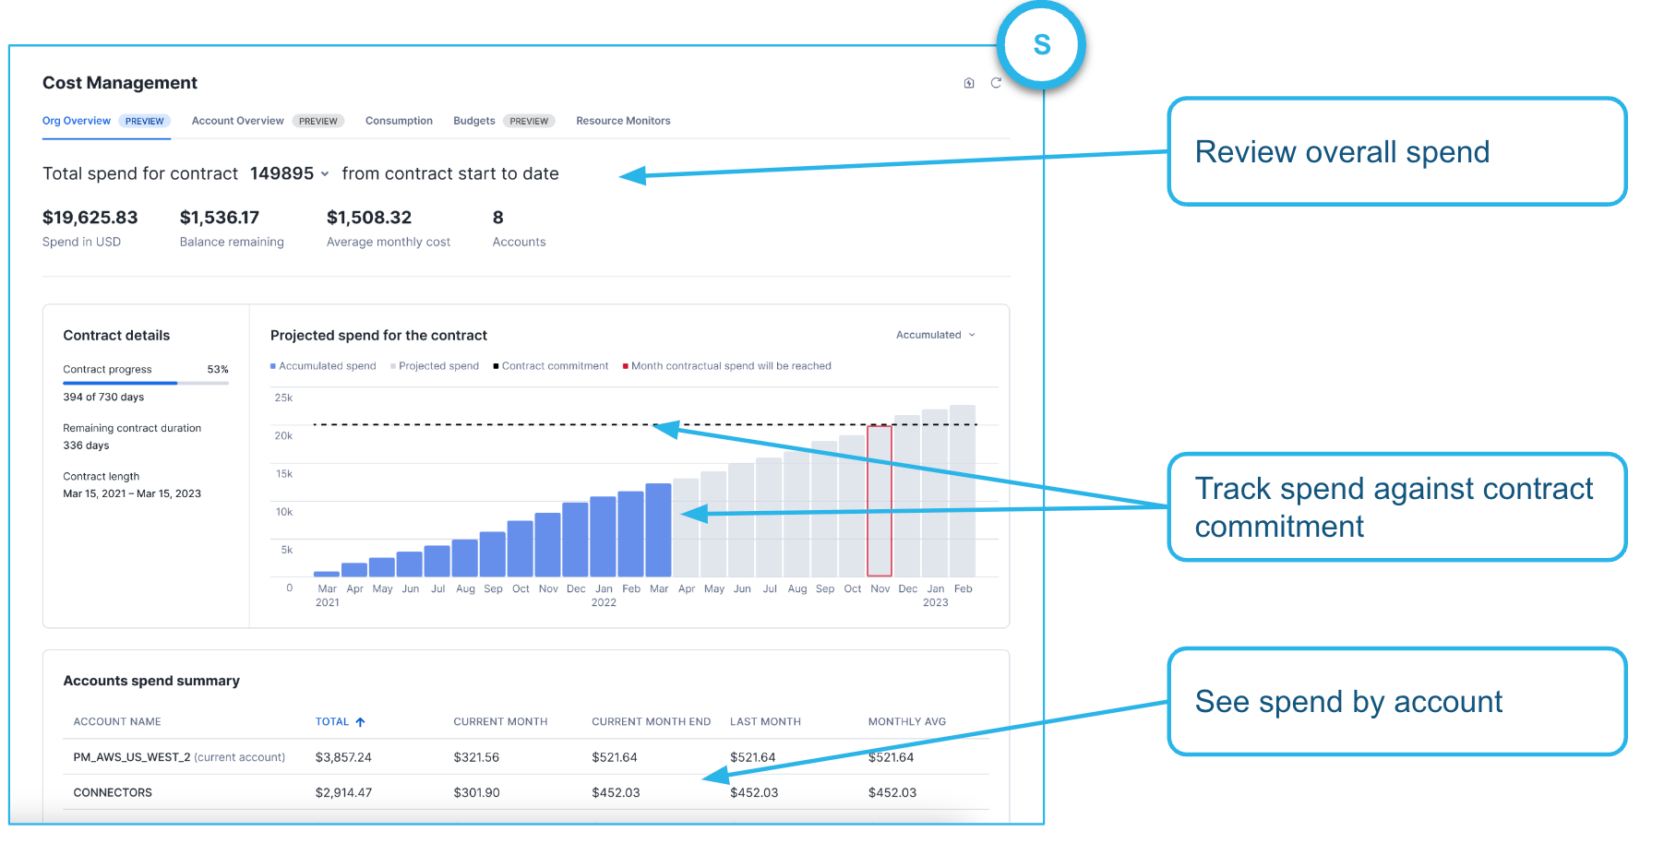This screenshot has height=867, width=1676.
Task: Click the warehouse icon with lightning bolt
Action: (969, 83)
